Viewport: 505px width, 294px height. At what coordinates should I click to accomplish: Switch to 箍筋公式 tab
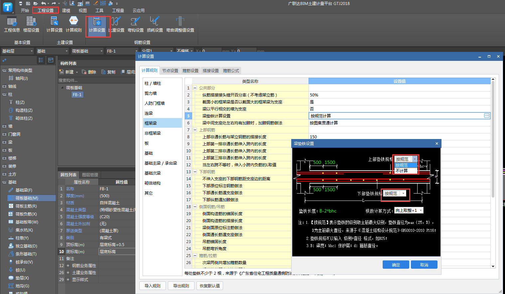coord(231,71)
